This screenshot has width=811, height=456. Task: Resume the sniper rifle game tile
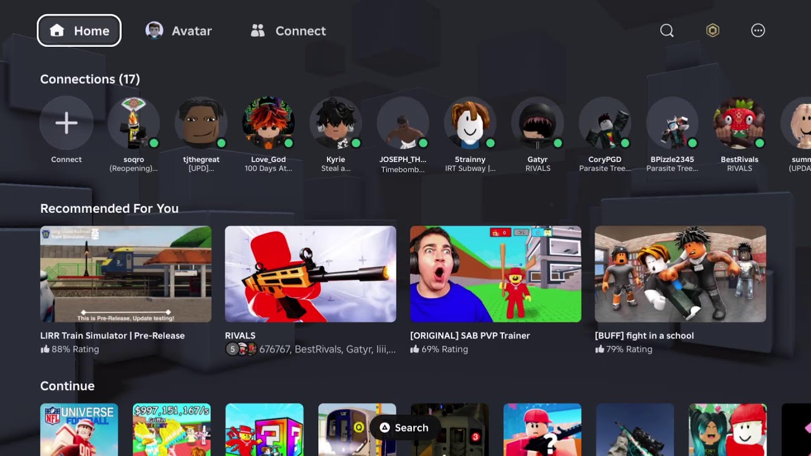pyautogui.click(x=635, y=429)
